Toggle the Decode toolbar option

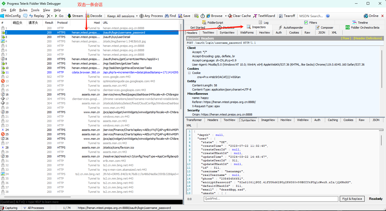[94, 16]
